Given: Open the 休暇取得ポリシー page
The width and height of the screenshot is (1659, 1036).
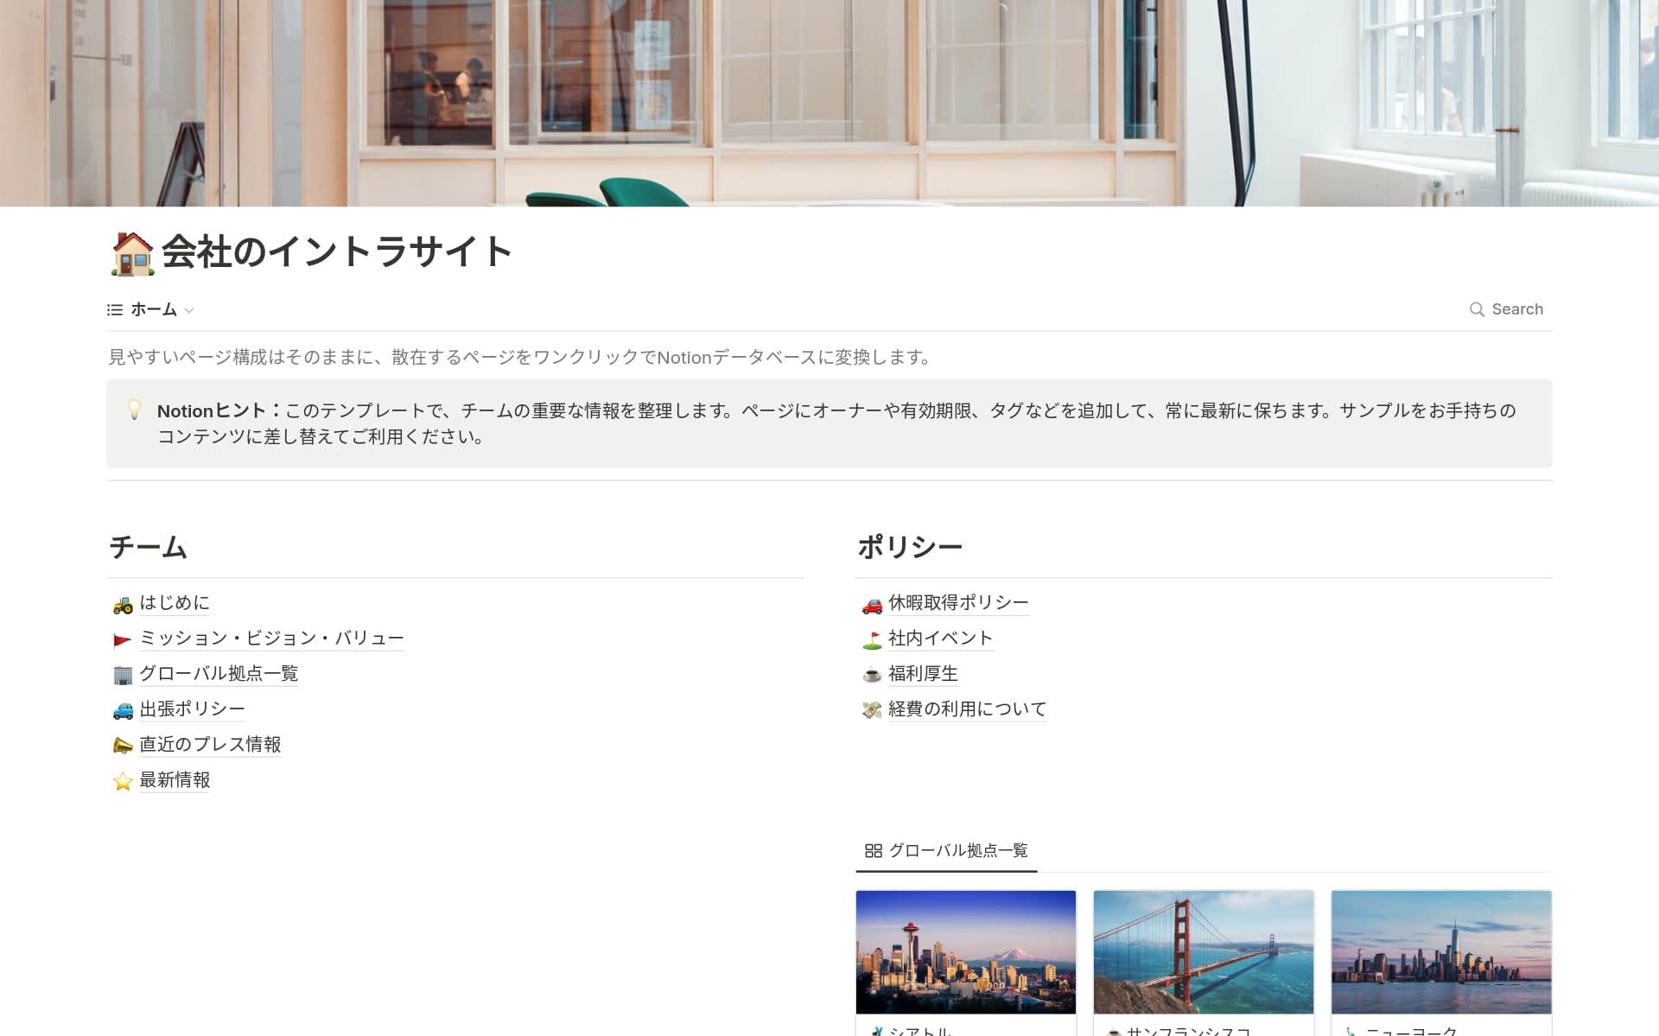Looking at the screenshot, I should click(x=957, y=603).
